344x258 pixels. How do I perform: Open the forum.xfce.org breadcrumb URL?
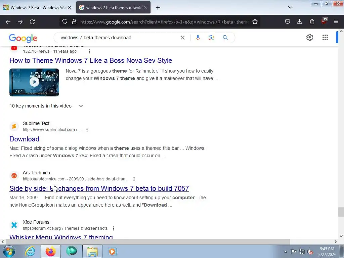coord(65,228)
